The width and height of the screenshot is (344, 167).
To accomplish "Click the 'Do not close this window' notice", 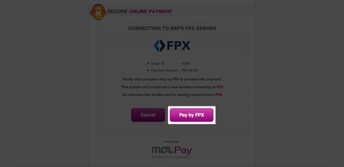I will (172, 95).
